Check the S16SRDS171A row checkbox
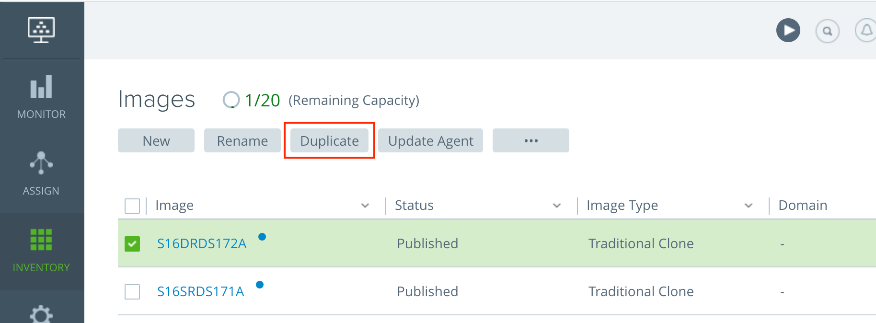 click(x=132, y=291)
